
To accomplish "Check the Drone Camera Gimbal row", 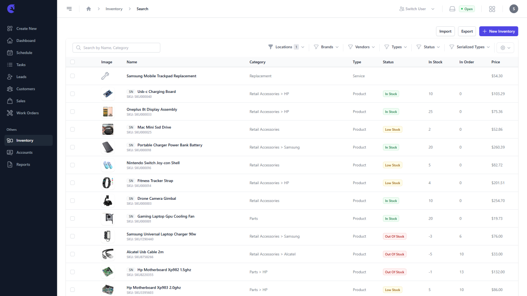I will pyautogui.click(x=72, y=201).
